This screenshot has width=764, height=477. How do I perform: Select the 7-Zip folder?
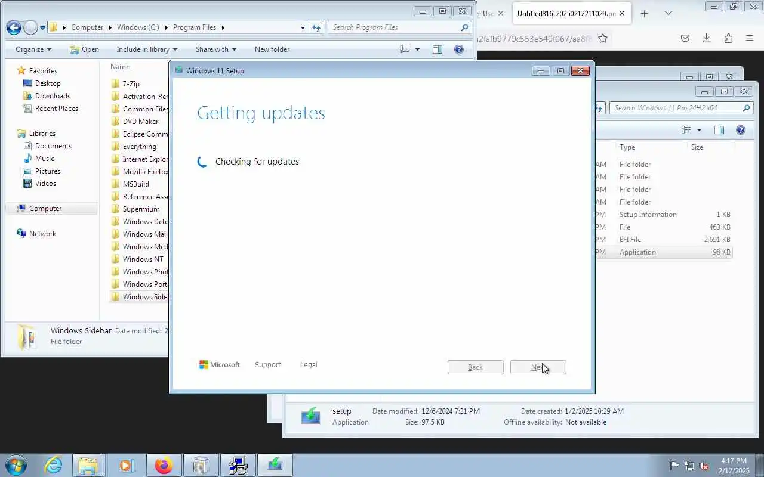pos(131,84)
